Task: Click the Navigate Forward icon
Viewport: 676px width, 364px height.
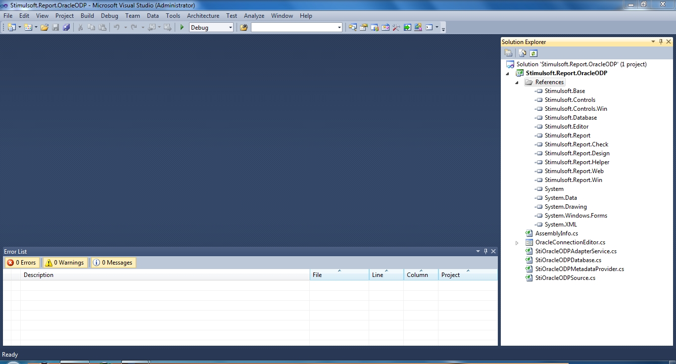Action: click(167, 28)
